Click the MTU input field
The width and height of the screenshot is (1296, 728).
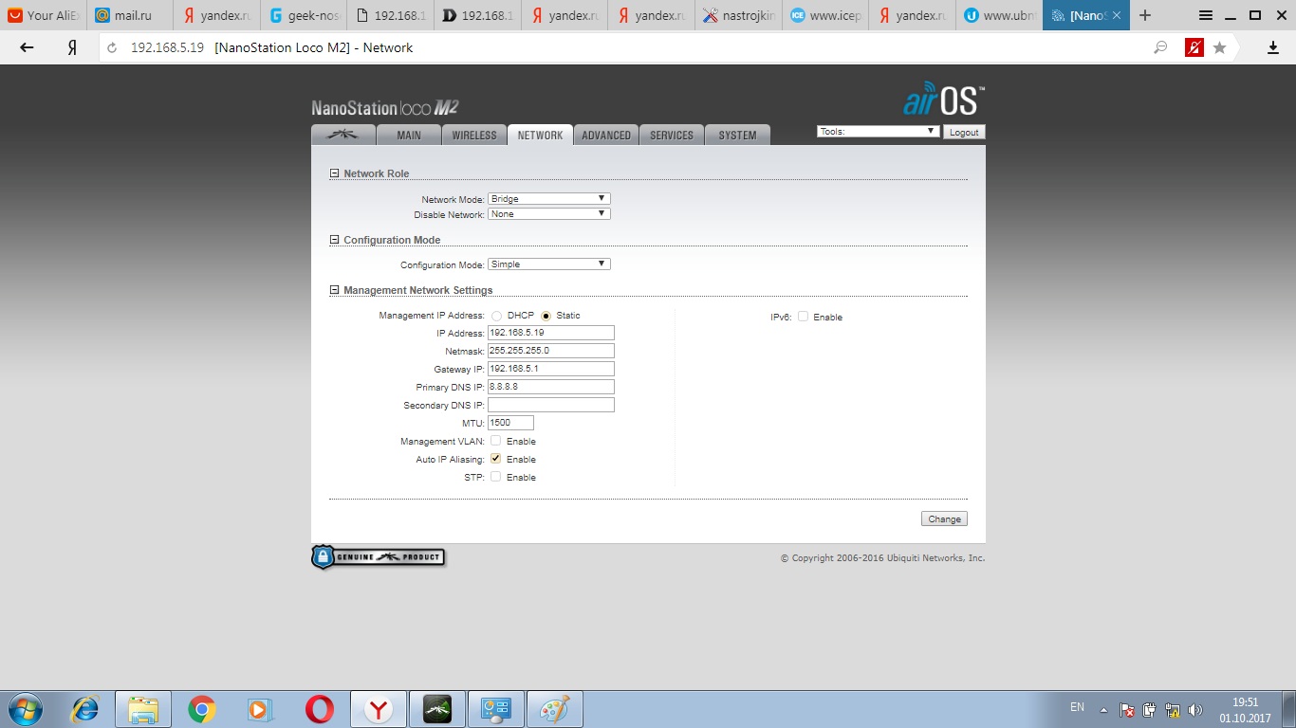510,423
